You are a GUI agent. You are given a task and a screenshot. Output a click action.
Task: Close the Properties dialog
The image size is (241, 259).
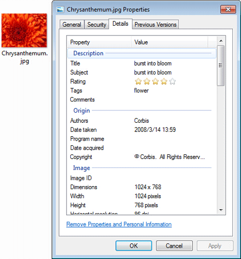(x=228, y=9)
